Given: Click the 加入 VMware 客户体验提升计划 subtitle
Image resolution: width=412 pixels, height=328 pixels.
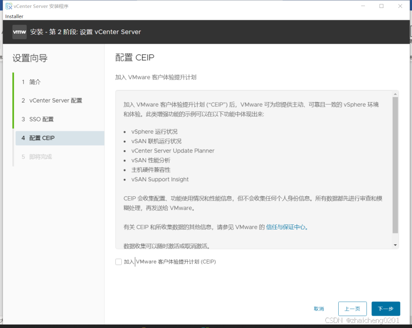Looking at the screenshot, I should [156, 77].
